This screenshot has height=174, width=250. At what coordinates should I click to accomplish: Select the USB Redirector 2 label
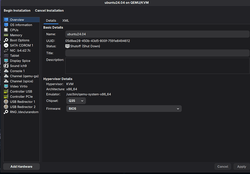click(x=22, y=107)
